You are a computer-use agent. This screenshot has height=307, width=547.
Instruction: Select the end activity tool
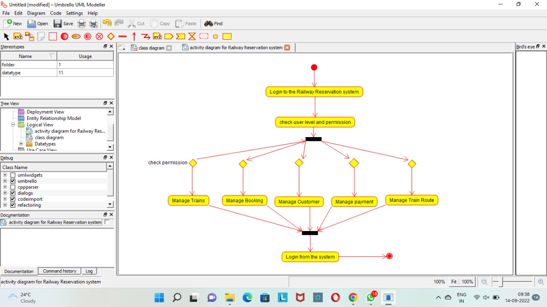point(87,36)
